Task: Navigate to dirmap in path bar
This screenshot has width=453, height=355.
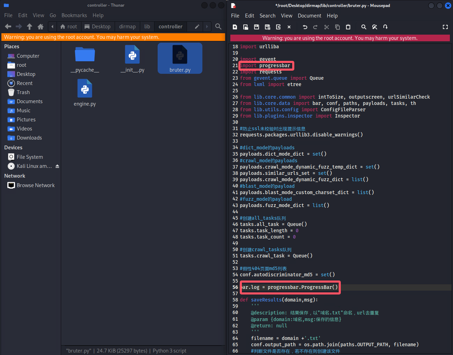Action: (127, 27)
